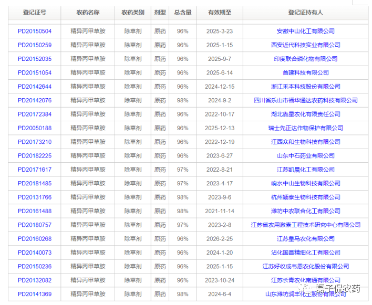372x305 pixels.
Task: Click the 有效期至 column header
Action: click(x=220, y=13)
